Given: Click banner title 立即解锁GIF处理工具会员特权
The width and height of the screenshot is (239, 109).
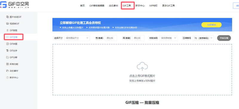Looking at the screenshot, I should coord(80,23).
